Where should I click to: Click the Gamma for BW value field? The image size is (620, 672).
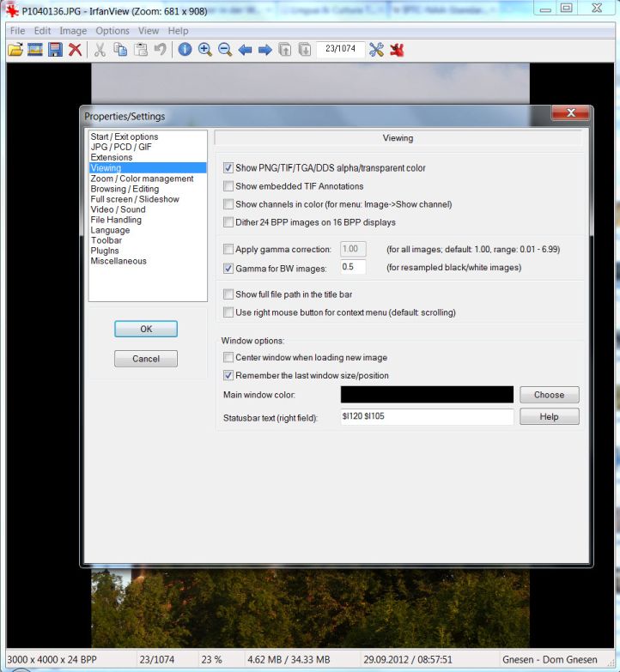(x=353, y=267)
